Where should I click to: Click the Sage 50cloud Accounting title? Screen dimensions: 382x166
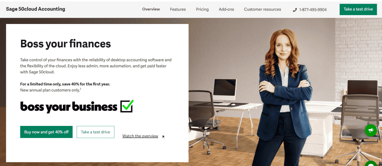36,9
